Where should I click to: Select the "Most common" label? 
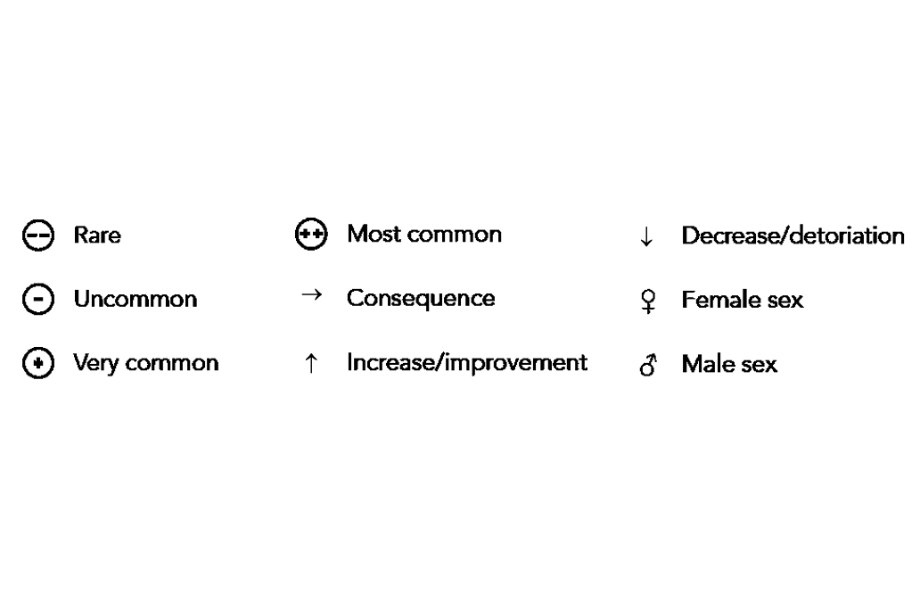coord(424,235)
